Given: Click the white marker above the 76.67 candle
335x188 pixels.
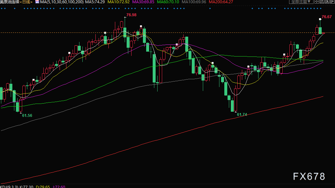Looking at the screenshot, I should [x=320, y=19].
